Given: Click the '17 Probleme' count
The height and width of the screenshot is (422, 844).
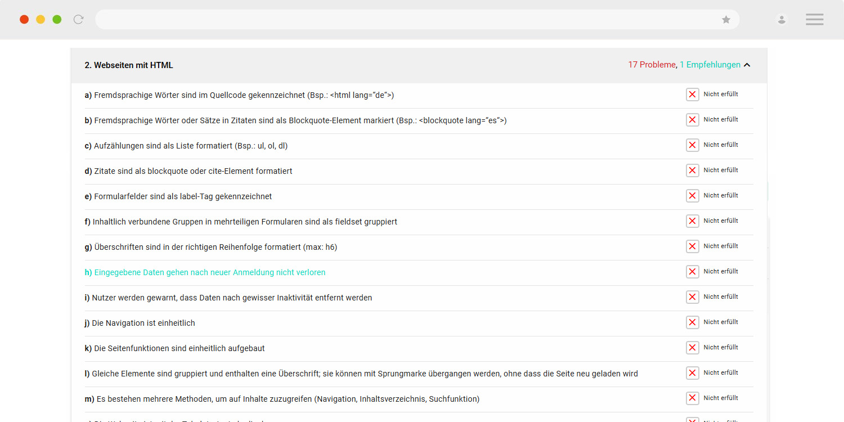Looking at the screenshot, I should click(x=652, y=65).
